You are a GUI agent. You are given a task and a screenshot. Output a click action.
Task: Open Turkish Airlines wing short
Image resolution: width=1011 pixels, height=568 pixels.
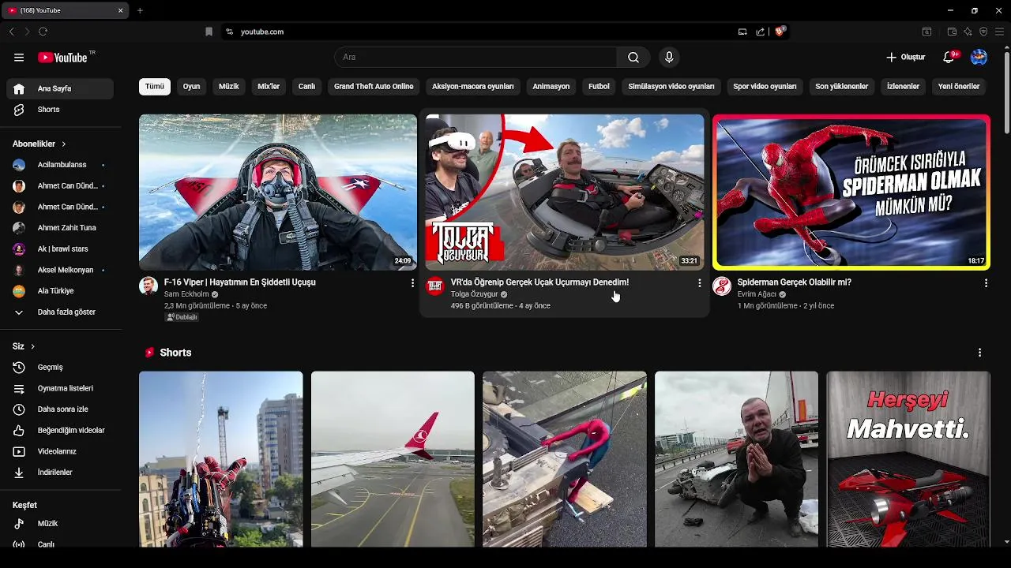[393, 459]
